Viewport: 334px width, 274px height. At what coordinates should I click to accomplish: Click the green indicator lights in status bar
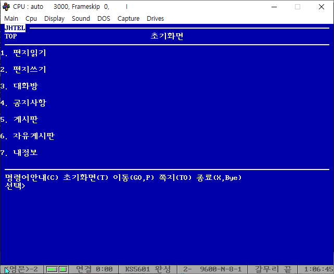pyautogui.click(x=57, y=269)
